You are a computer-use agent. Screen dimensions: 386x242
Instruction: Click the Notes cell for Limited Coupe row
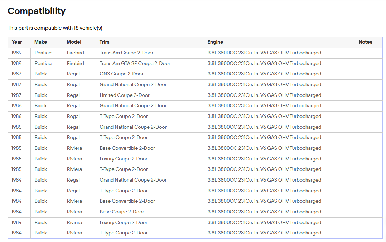tap(368, 95)
